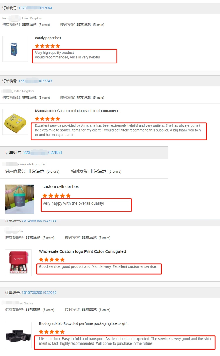Click the custom cylinder box title
The image size is (220, 356).
coord(61,187)
